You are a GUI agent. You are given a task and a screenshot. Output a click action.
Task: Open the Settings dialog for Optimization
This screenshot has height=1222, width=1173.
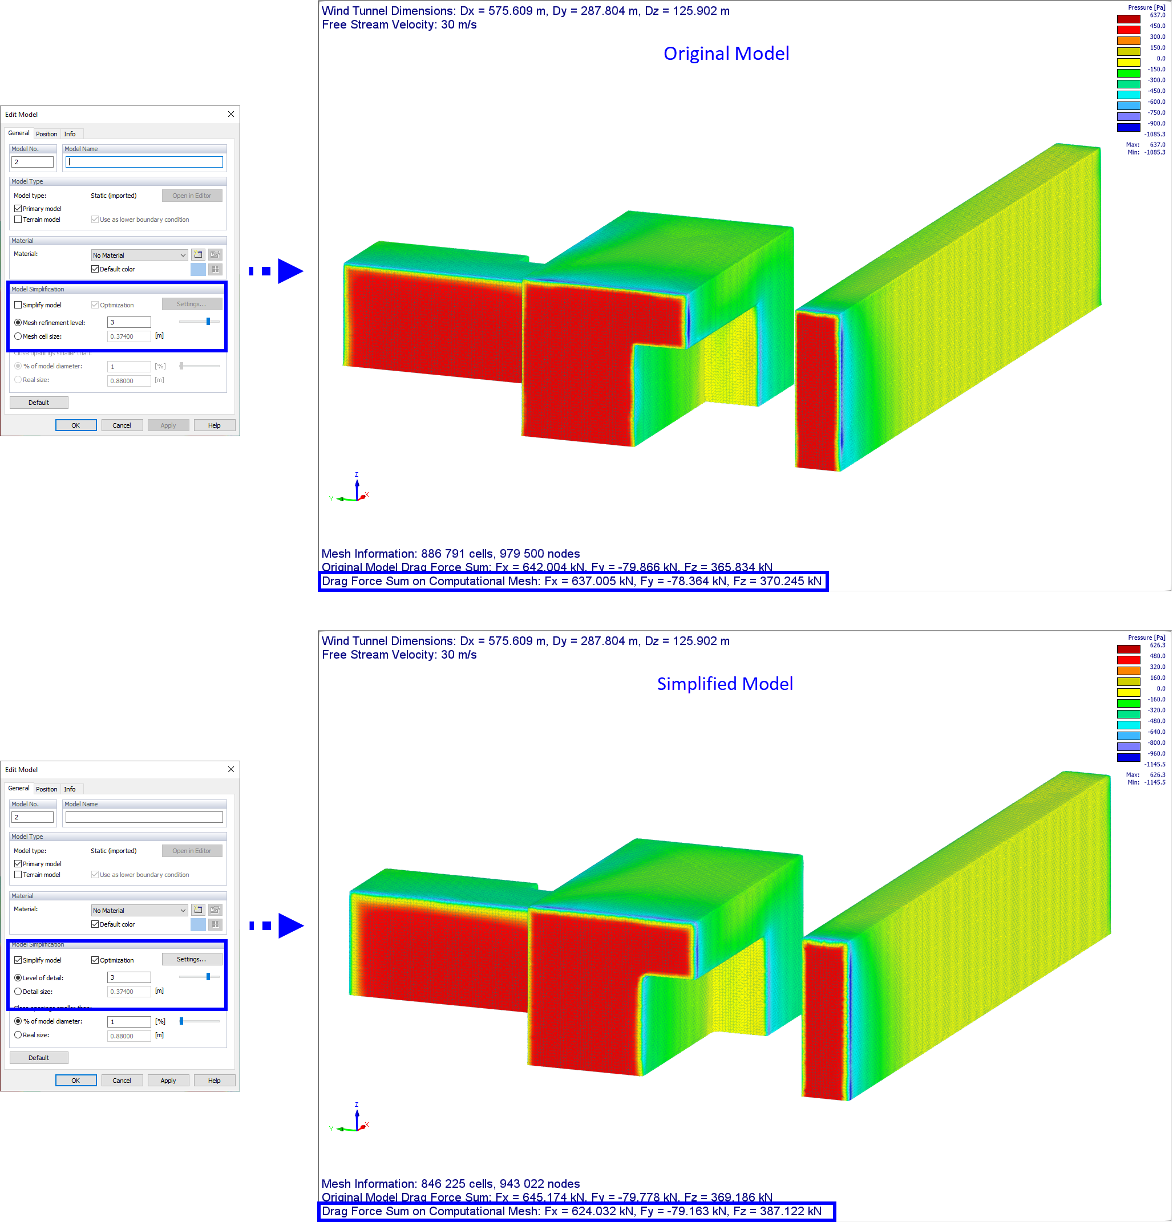tap(192, 959)
